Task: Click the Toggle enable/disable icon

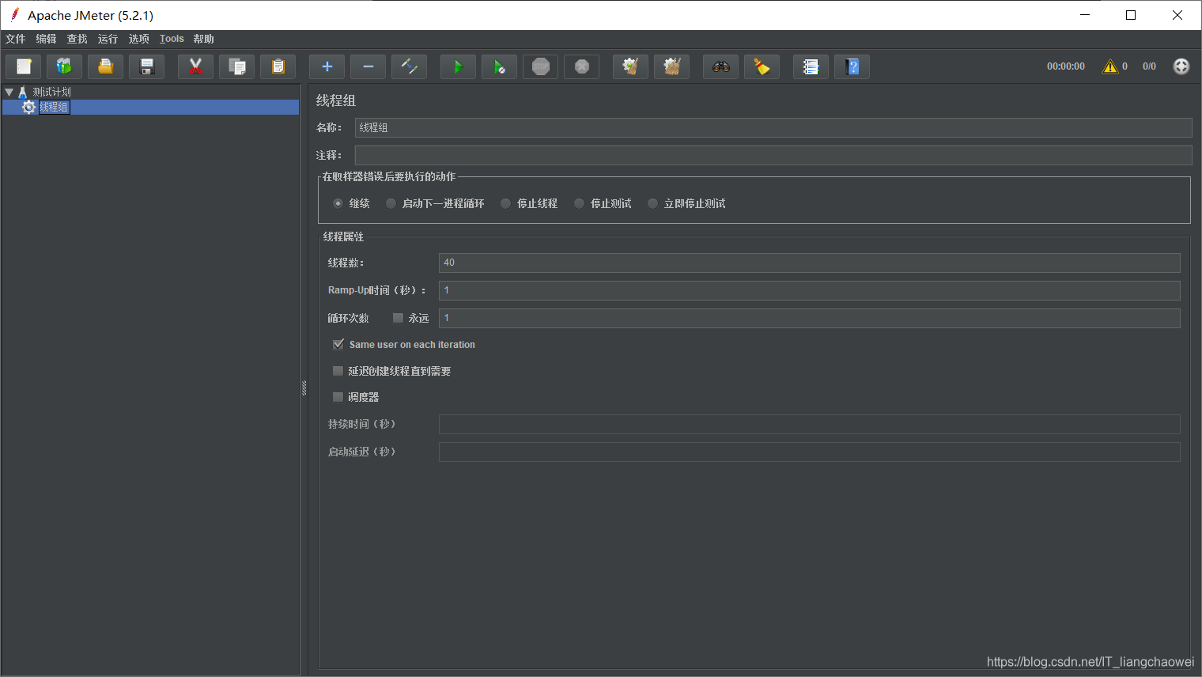Action: (x=409, y=66)
